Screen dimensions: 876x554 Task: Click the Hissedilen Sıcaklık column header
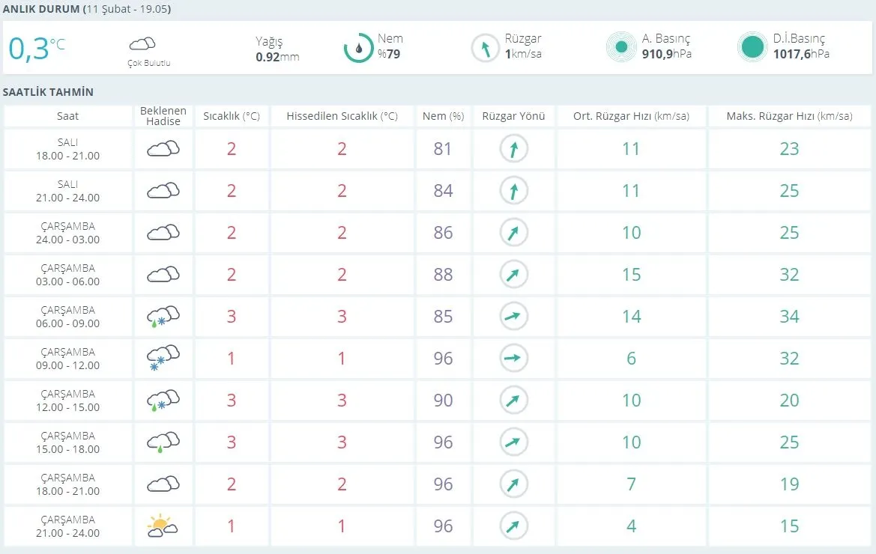342,116
